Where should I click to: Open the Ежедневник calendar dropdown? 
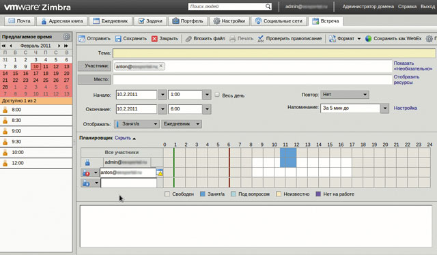click(x=182, y=124)
